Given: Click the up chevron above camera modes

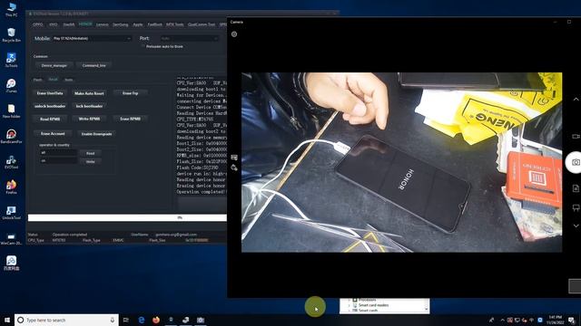Looking at the screenshot, I should [x=576, y=100].
